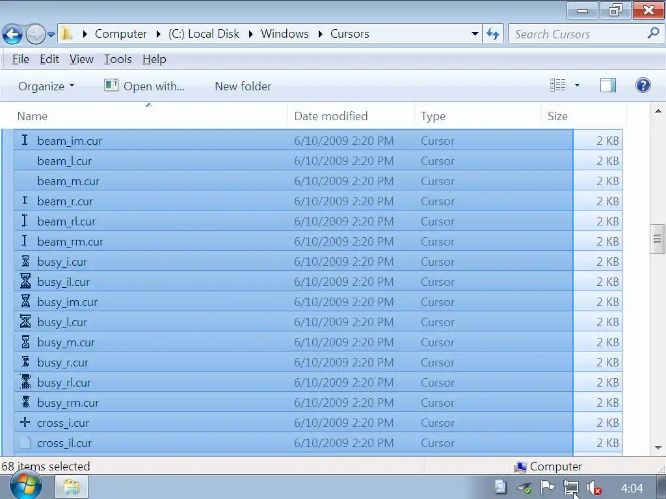Click Open with... toolbar button

pyautogui.click(x=144, y=86)
